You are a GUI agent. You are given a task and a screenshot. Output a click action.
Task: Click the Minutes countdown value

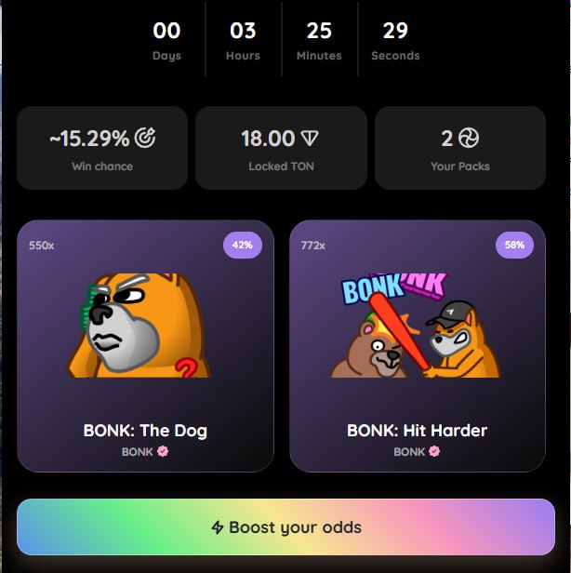pyautogui.click(x=319, y=31)
